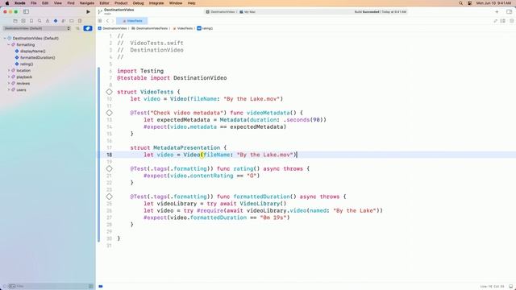Open the Debug menu
The width and height of the screenshot is (516, 290).
click(x=138, y=3)
